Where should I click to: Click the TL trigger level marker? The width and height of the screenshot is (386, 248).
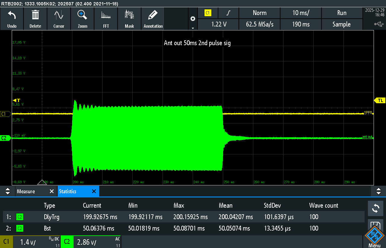pyautogui.click(x=380, y=101)
